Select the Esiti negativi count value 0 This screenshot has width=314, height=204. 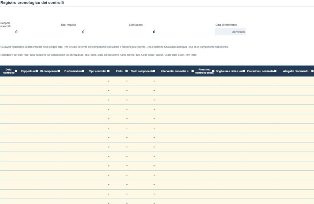click(x=83, y=32)
